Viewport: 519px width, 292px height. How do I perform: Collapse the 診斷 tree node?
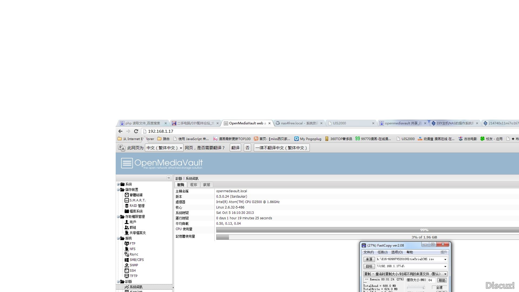coord(118,282)
